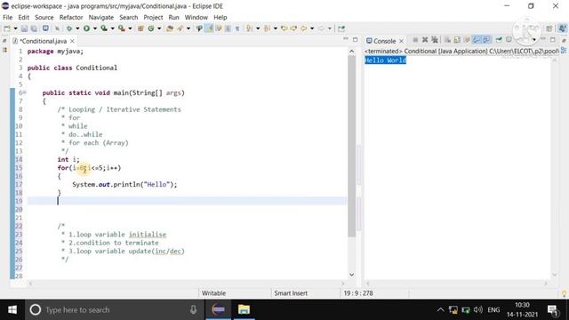Click the Remove Launch console icon

click(x=425, y=39)
